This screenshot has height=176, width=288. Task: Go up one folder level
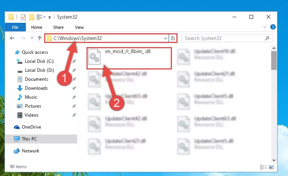point(40,38)
